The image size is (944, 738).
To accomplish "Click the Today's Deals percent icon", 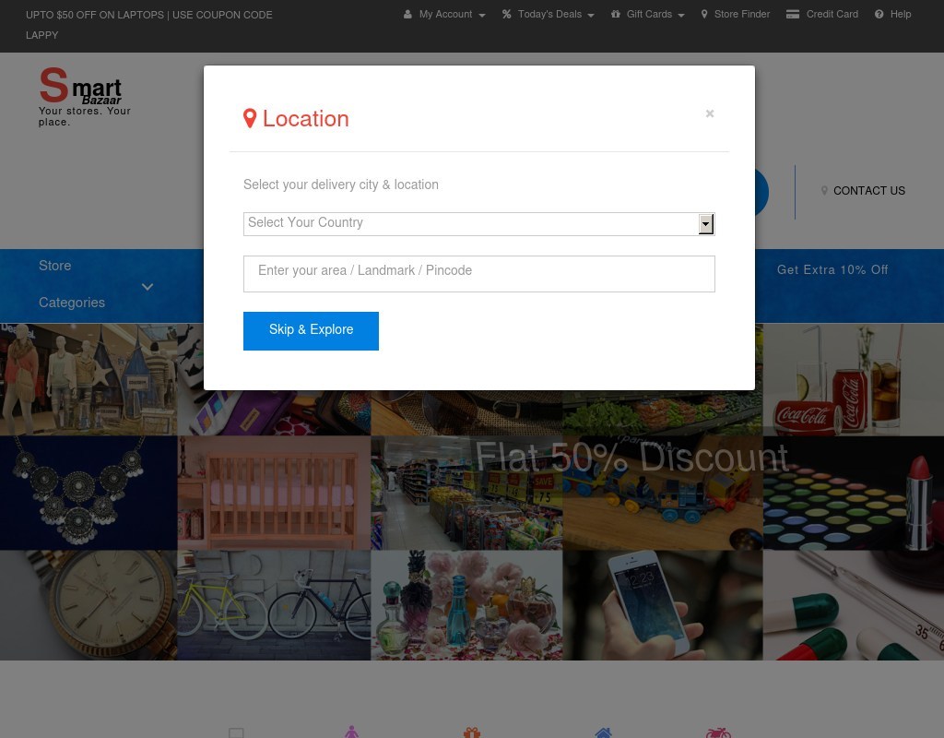I will (506, 15).
